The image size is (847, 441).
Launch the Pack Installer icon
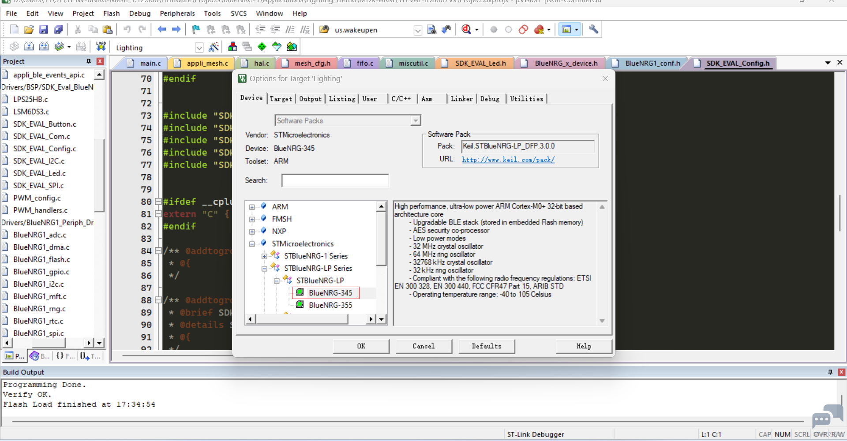point(292,47)
